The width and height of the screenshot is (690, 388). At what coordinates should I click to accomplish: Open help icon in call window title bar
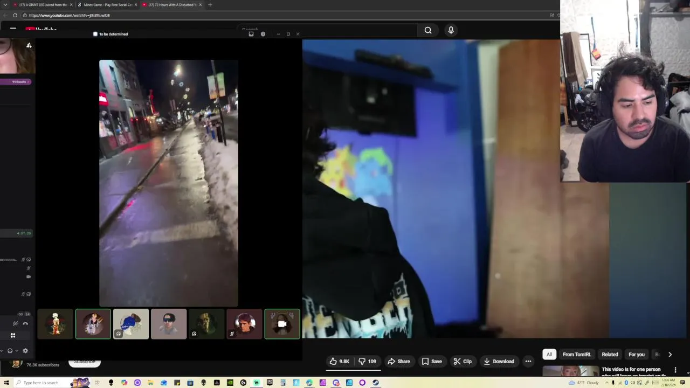(x=263, y=34)
